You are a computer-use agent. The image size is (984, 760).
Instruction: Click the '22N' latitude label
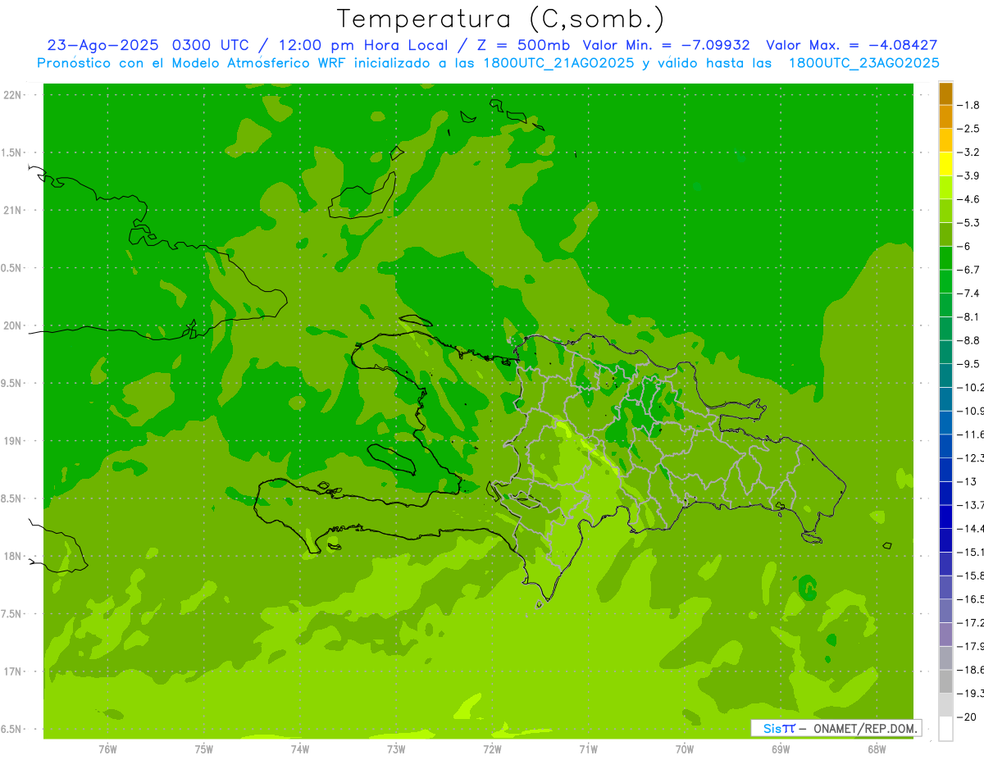pyautogui.click(x=12, y=95)
